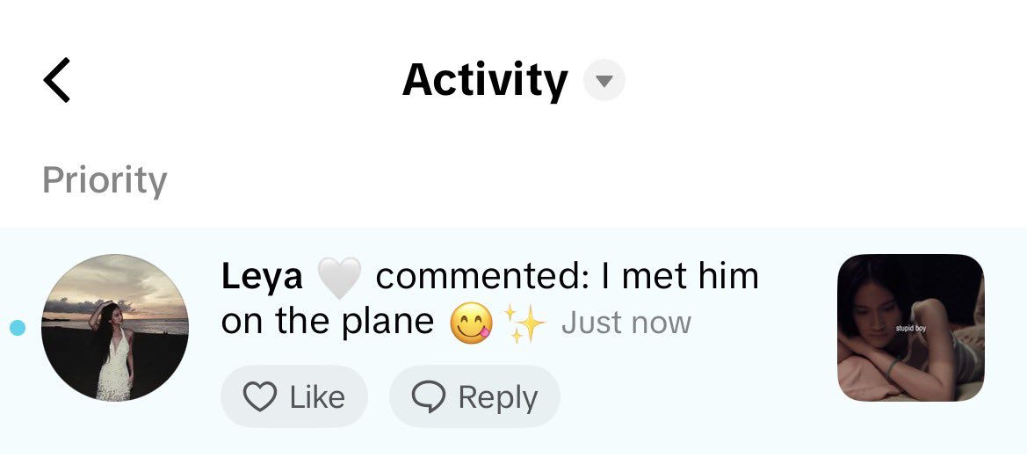Screen dimensions: 1027x472
Task: Go back using the left chevron arrow
Action: (57, 80)
